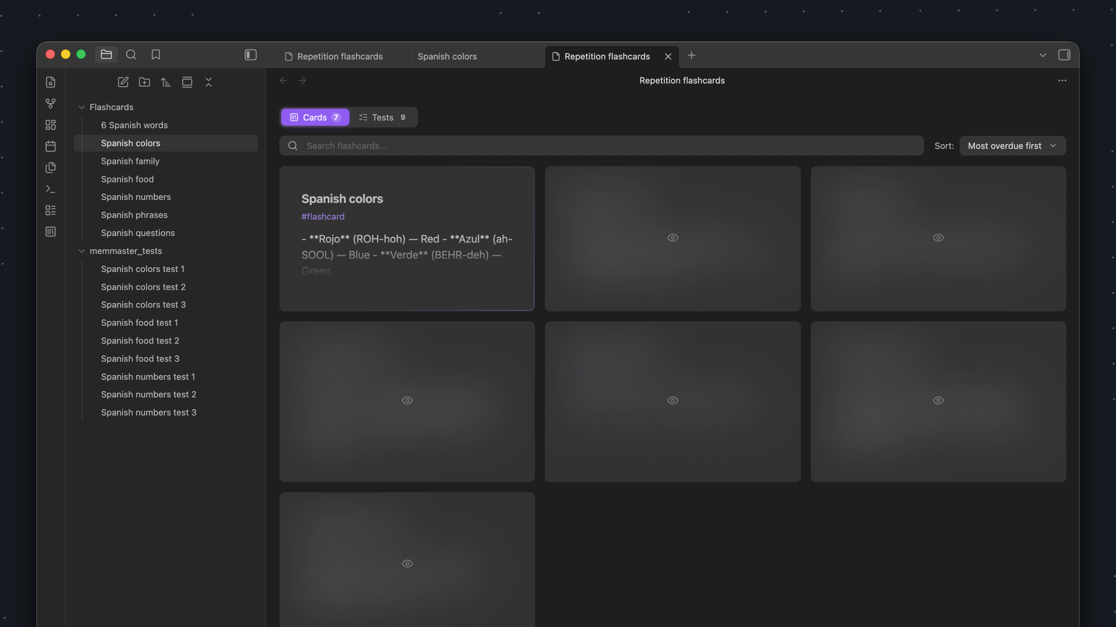Open Spanish food test 3
1116x627 pixels.
click(165, 359)
